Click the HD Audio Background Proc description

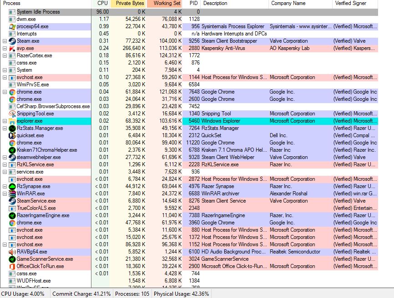pyautogui.click(x=233, y=252)
